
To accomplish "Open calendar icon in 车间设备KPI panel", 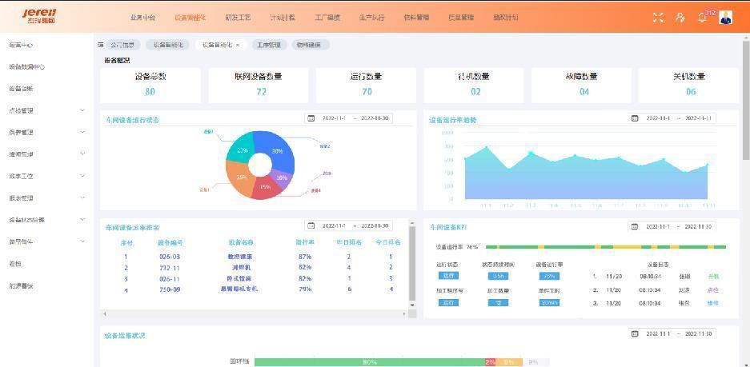I will tap(635, 227).
